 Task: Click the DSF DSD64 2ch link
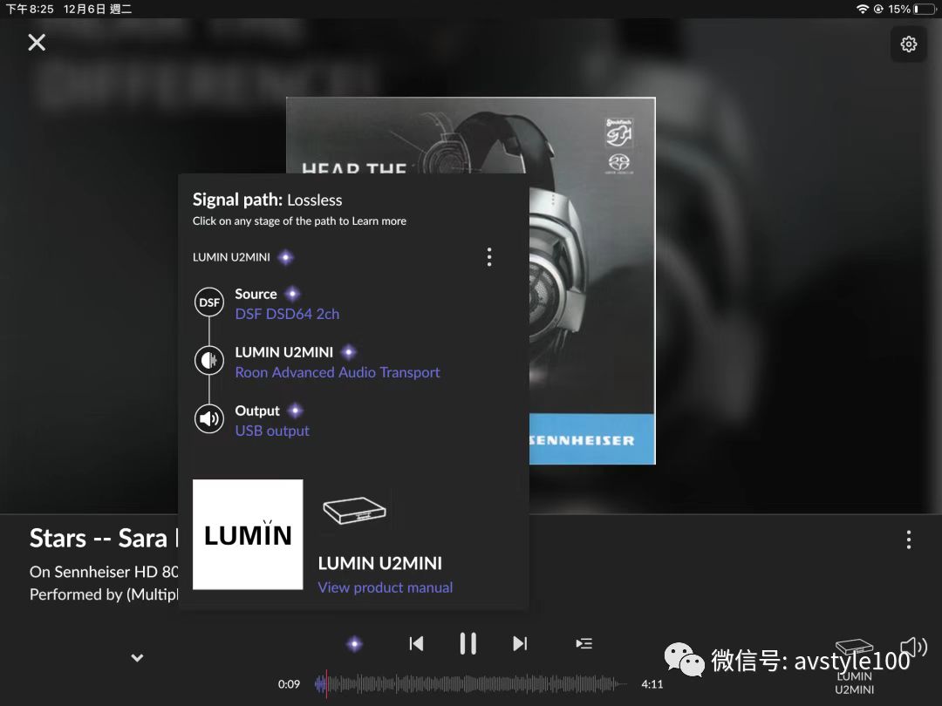click(287, 314)
